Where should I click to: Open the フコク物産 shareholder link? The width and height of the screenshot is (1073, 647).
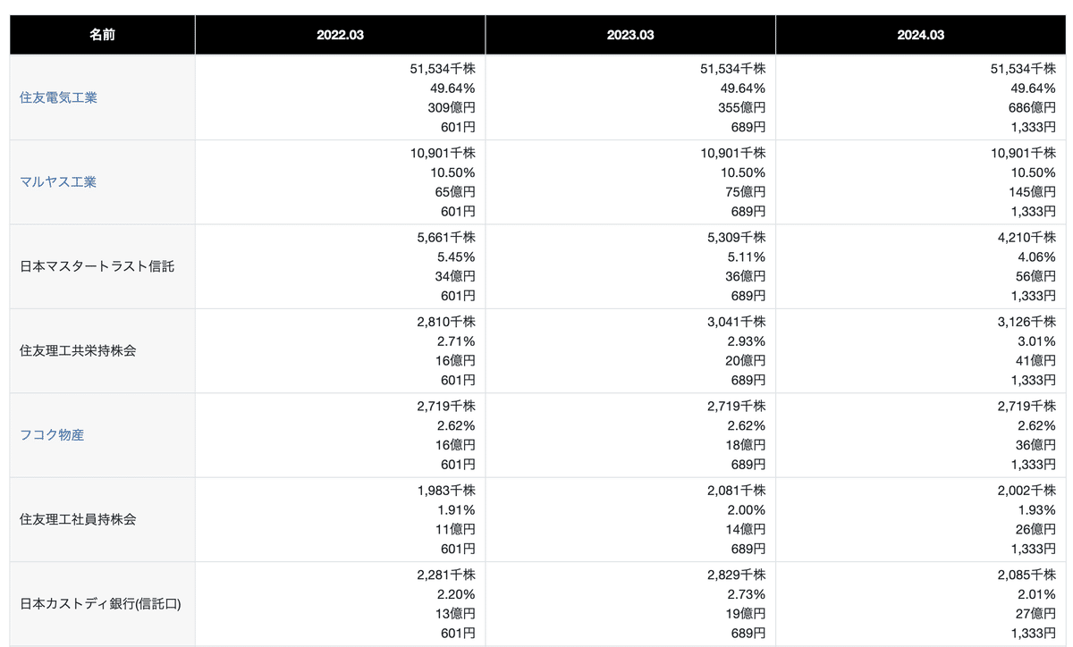(x=52, y=435)
